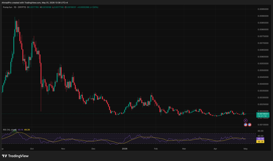Click the bold 2026 year label on time axis
273x161 pixels.
coord(125,149)
